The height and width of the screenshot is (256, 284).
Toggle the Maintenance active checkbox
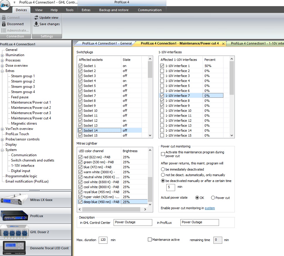(x=150, y=240)
